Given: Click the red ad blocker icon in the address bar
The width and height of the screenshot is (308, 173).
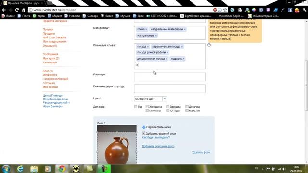Looking at the screenshot, I should [215, 10].
